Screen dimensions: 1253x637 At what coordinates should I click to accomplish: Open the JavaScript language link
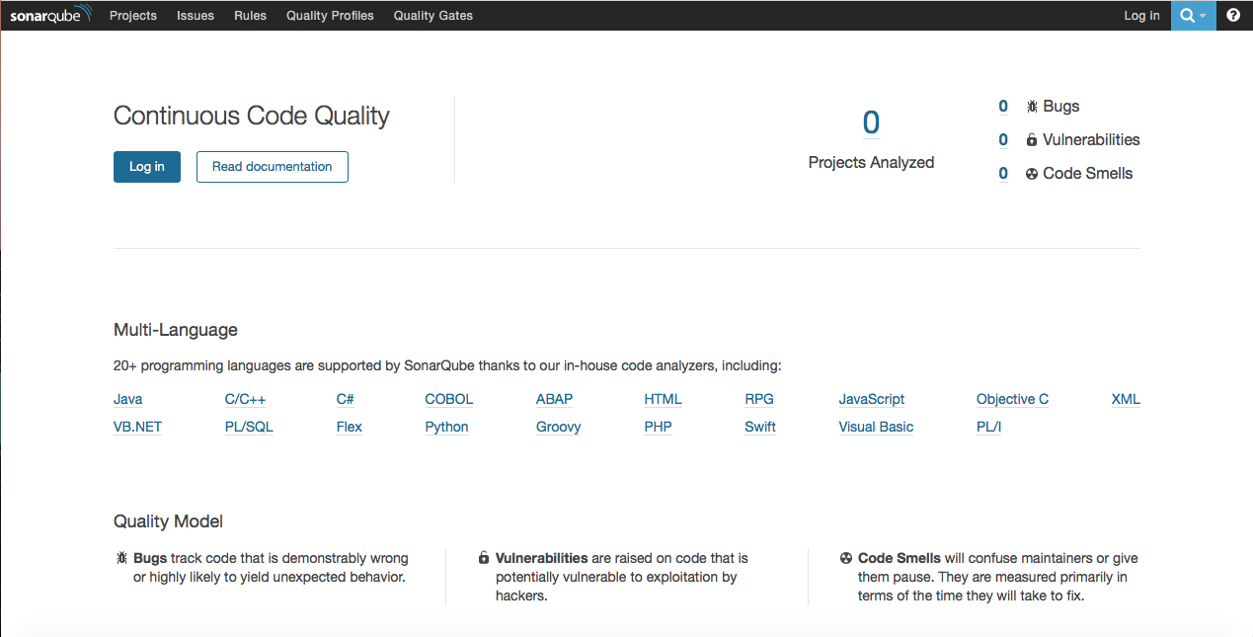(872, 400)
